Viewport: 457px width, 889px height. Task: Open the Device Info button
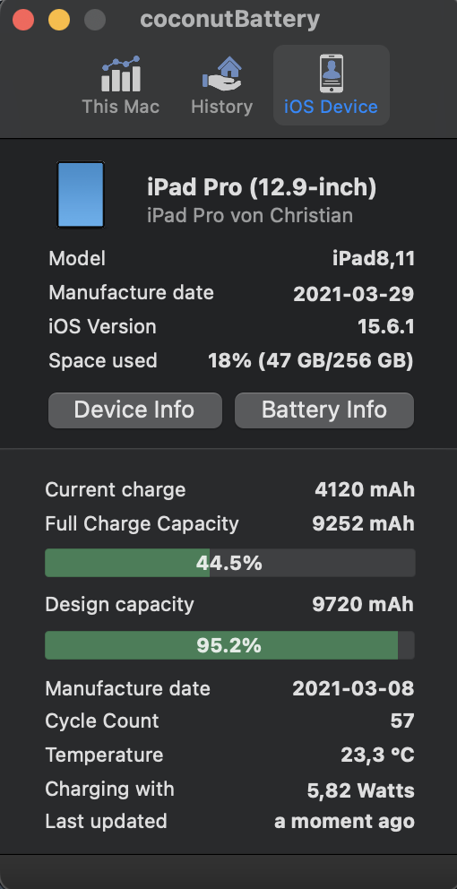(135, 410)
